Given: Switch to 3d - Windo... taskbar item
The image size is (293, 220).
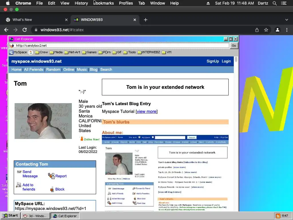Looking at the screenshot, I should click(x=35, y=216).
